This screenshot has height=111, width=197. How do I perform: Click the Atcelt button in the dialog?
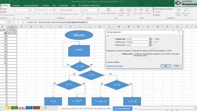tap(176, 66)
